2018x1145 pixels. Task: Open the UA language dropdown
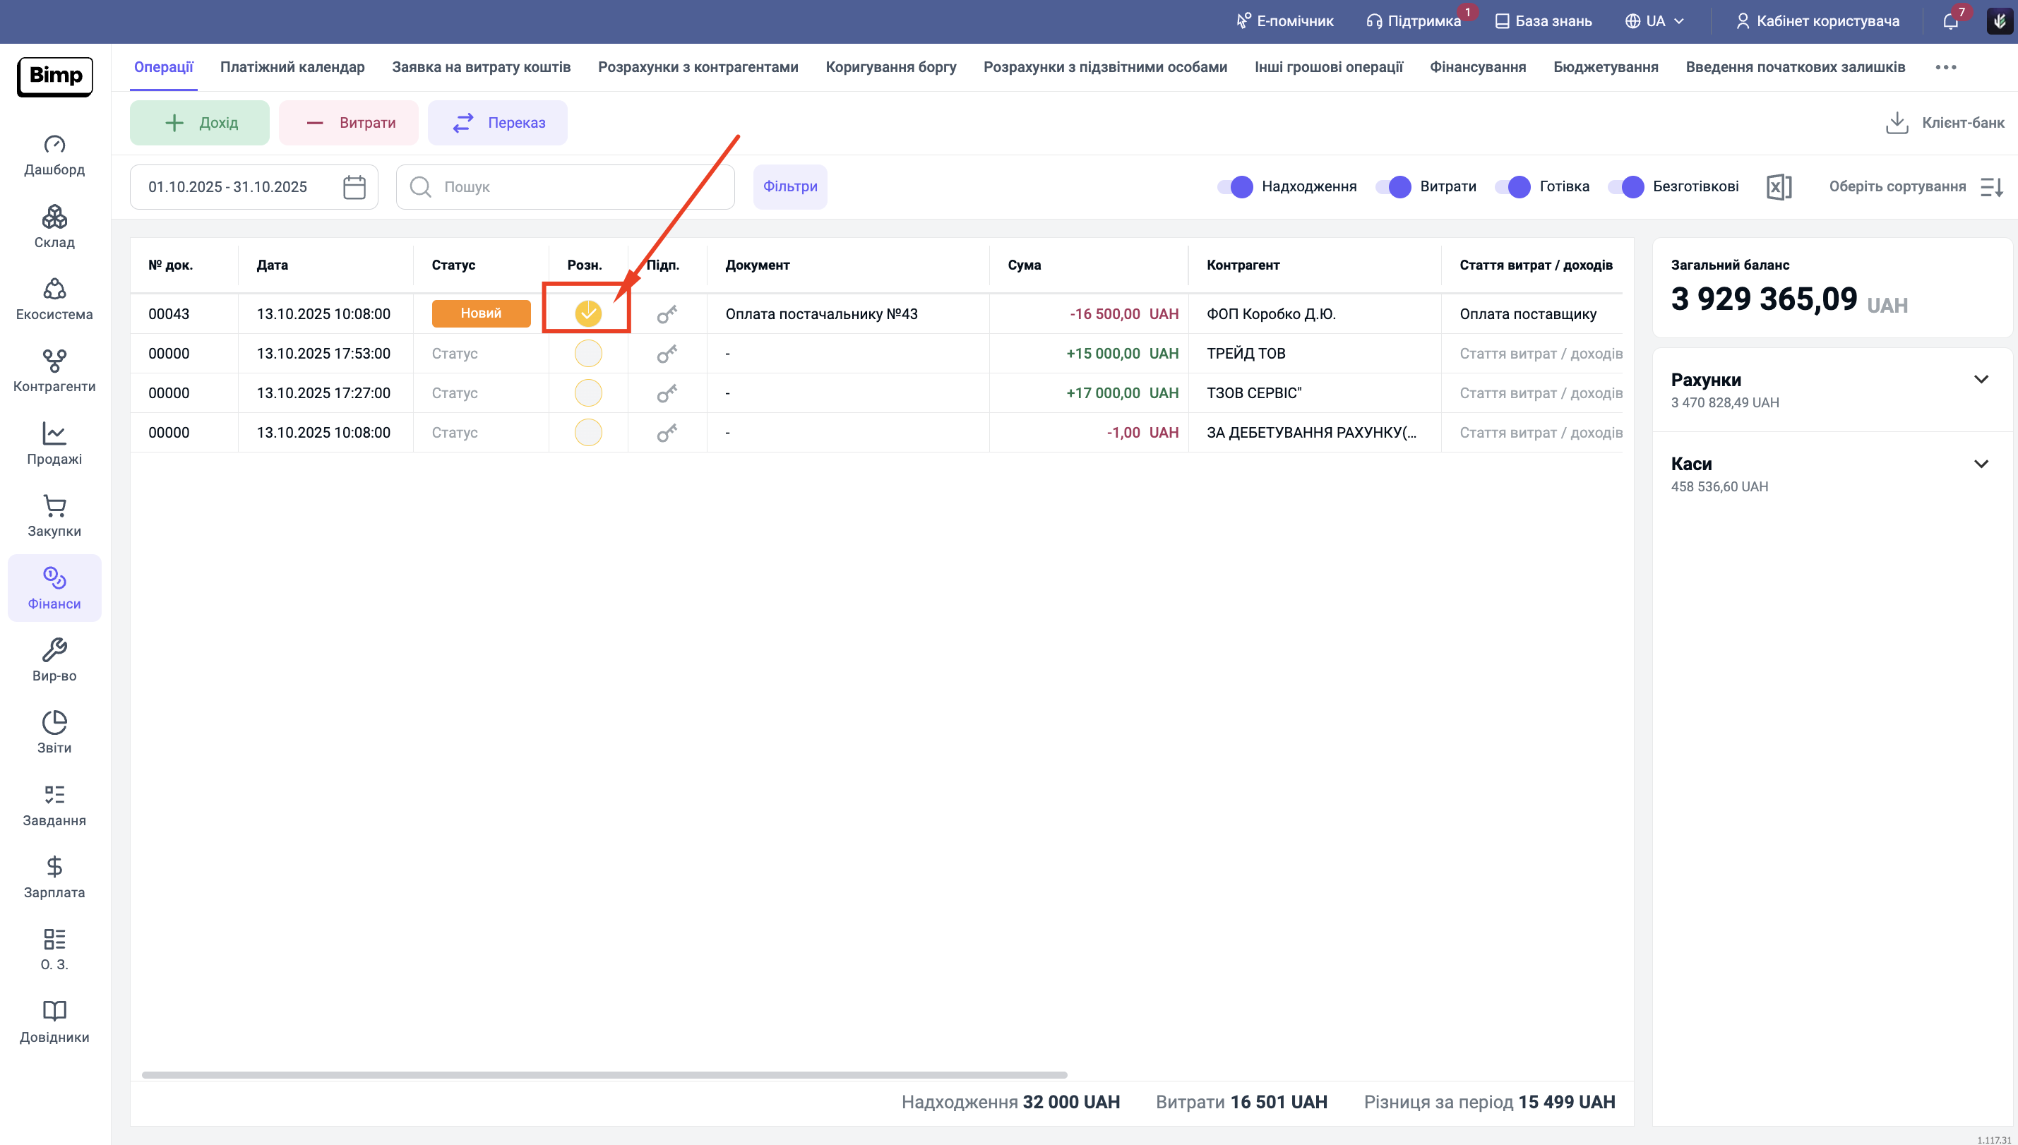1654,21
